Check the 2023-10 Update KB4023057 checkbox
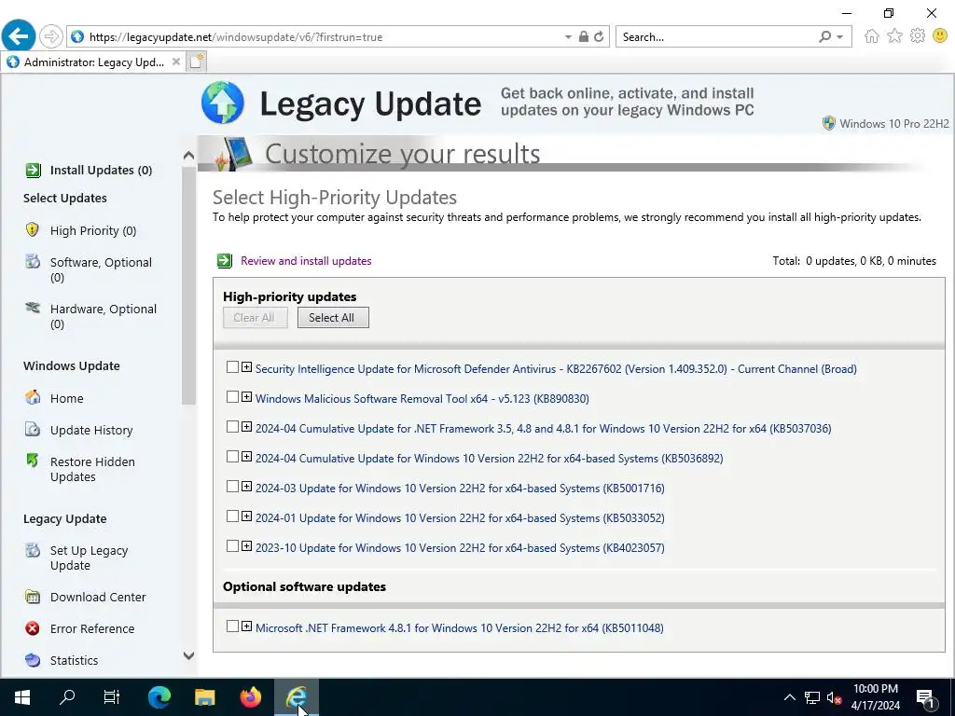The width and height of the screenshot is (955, 716). pyautogui.click(x=232, y=546)
